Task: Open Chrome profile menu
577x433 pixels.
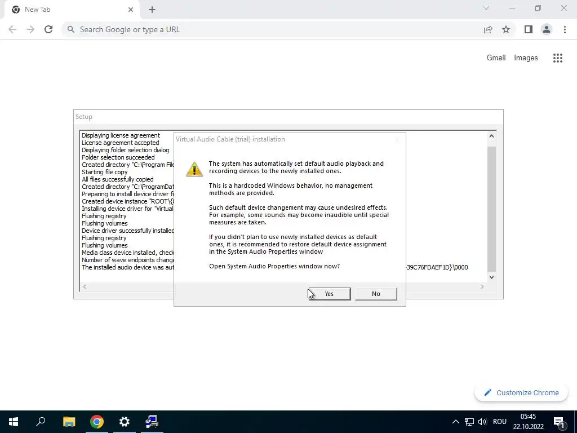Action: tap(547, 29)
